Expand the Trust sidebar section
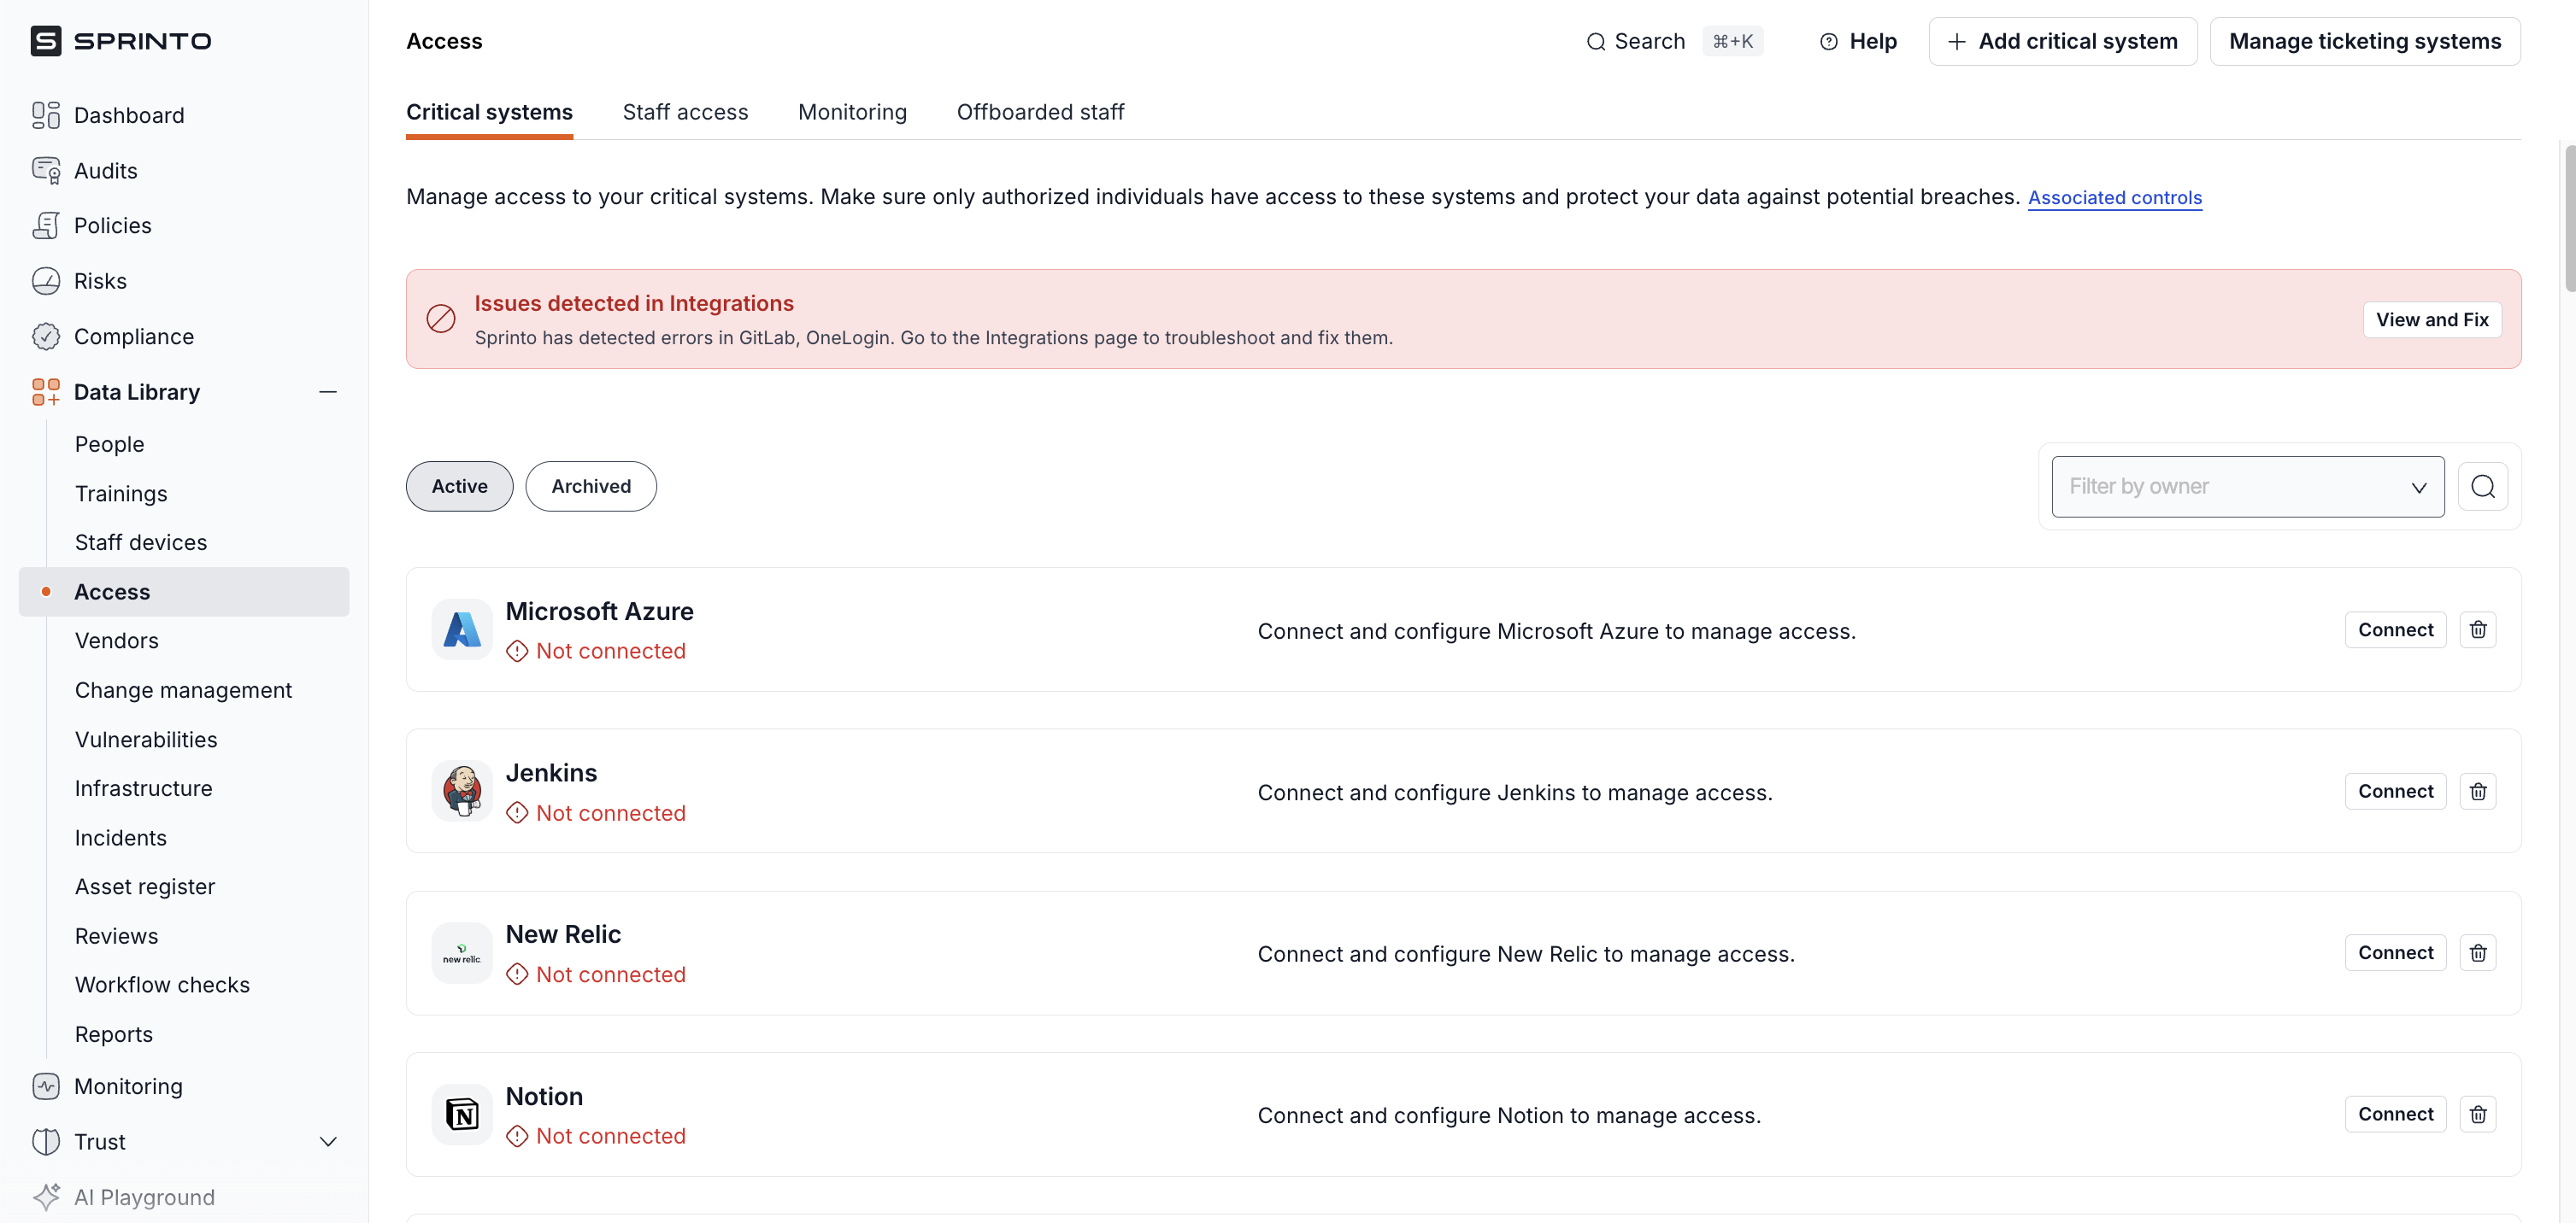The image size is (2576, 1223). tap(327, 1141)
